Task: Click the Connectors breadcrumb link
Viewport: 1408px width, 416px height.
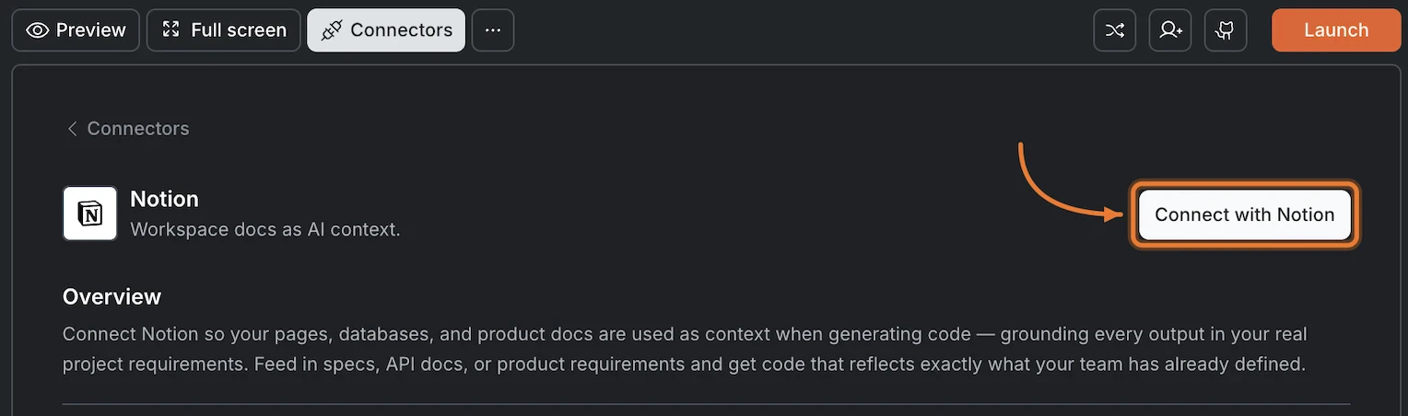Action: tap(138, 129)
